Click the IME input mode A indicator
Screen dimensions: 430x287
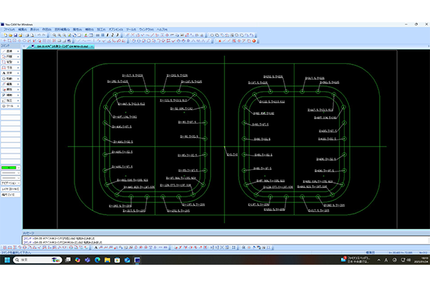coord(386,260)
